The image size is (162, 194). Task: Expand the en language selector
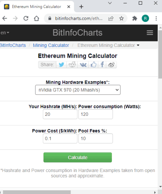coord(5,33)
